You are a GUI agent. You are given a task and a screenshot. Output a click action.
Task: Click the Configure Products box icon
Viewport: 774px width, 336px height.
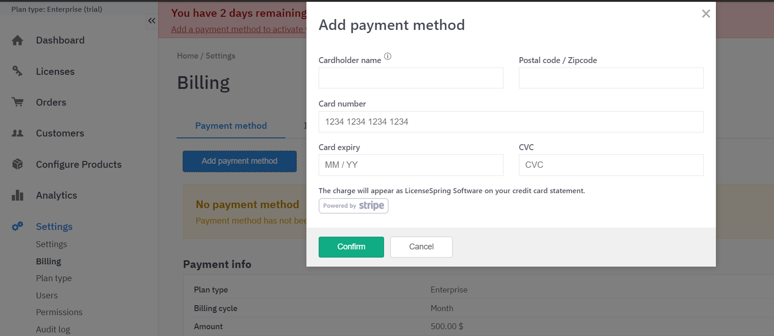click(x=17, y=164)
